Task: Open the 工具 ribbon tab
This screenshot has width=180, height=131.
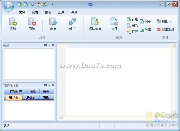Action: coord(61,12)
